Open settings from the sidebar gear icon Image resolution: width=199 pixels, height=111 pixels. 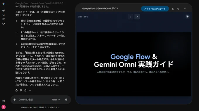tap(4, 101)
